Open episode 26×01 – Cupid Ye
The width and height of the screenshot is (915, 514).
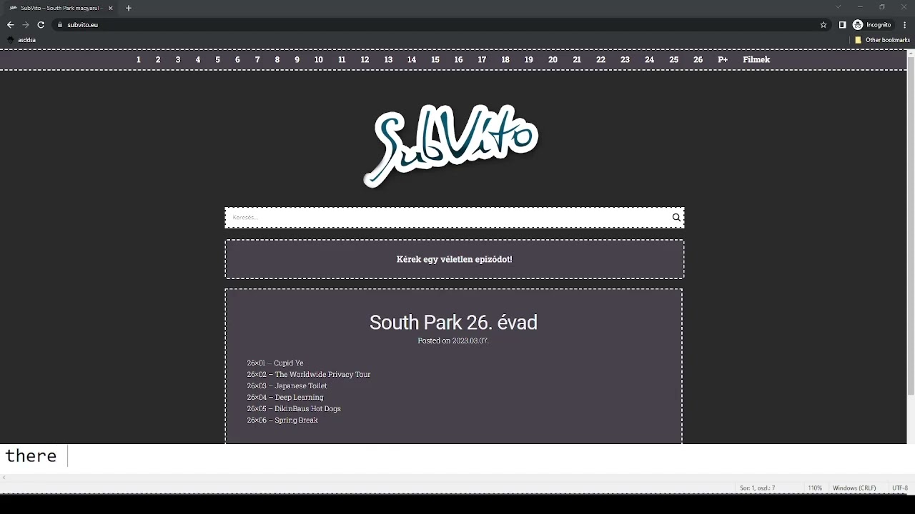275,363
